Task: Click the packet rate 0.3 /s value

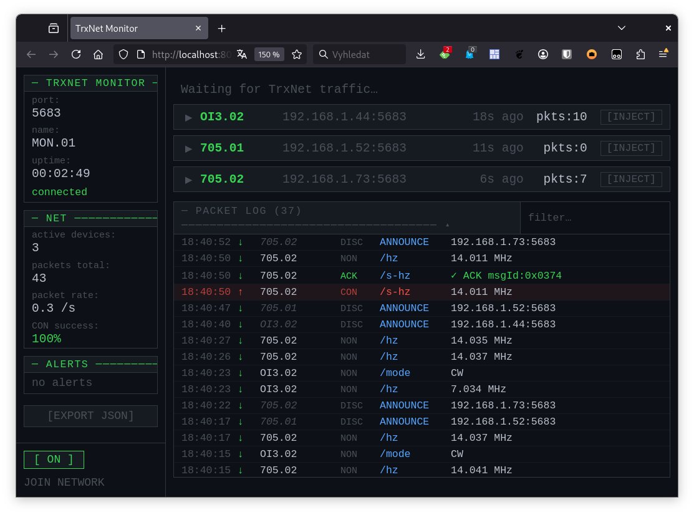Action: pos(54,308)
